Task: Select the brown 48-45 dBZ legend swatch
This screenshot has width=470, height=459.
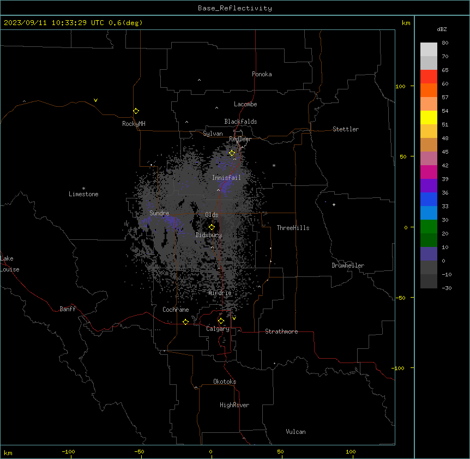Action: [429, 144]
